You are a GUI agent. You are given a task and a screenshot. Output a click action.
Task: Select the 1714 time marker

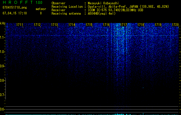(x=72, y=25)
